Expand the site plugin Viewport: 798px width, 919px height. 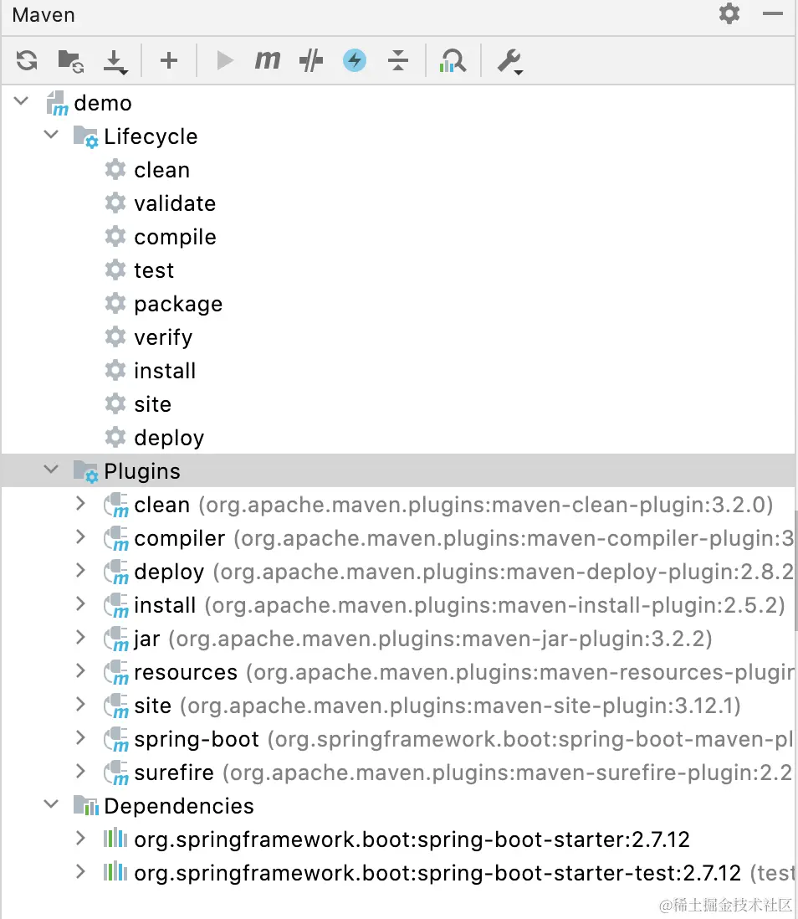[81, 704]
